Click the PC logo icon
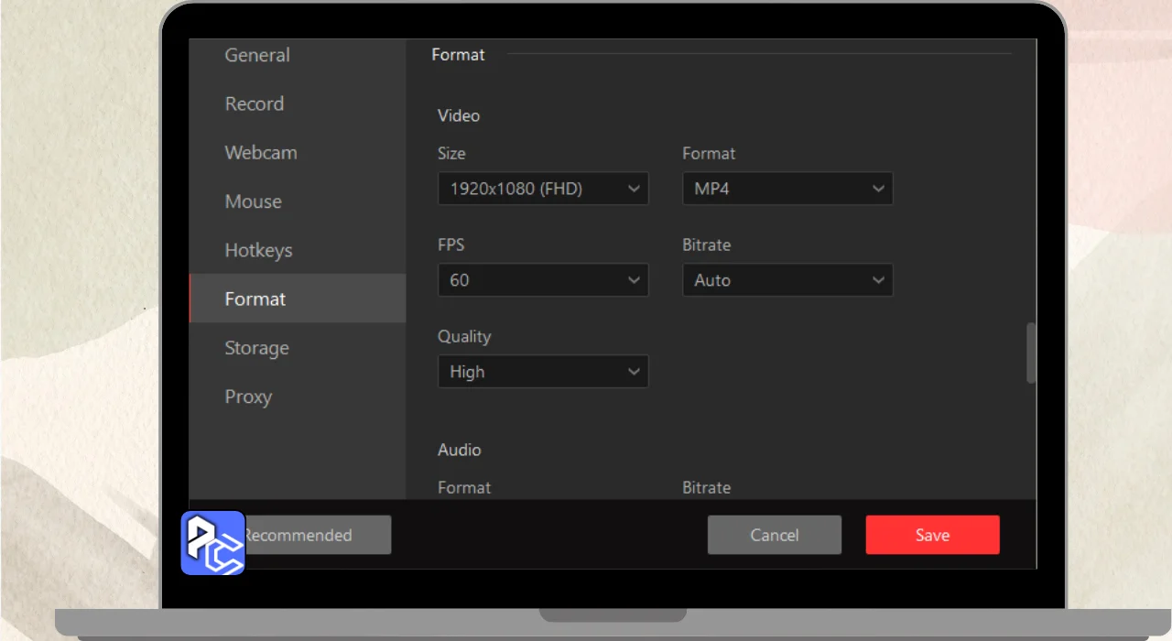1172x641 pixels. point(212,543)
